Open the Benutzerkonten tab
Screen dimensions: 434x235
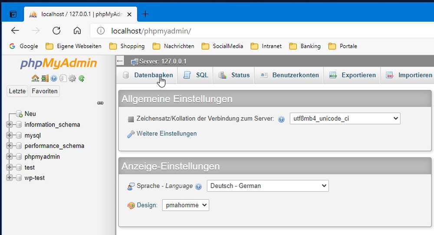click(289, 75)
